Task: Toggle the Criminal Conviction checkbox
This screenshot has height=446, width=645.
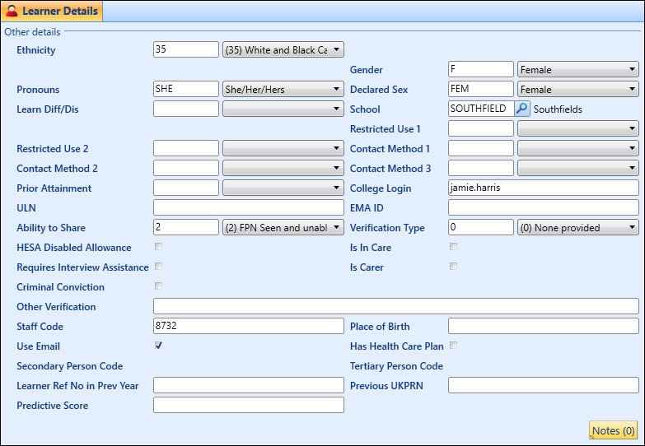Action: [x=158, y=286]
